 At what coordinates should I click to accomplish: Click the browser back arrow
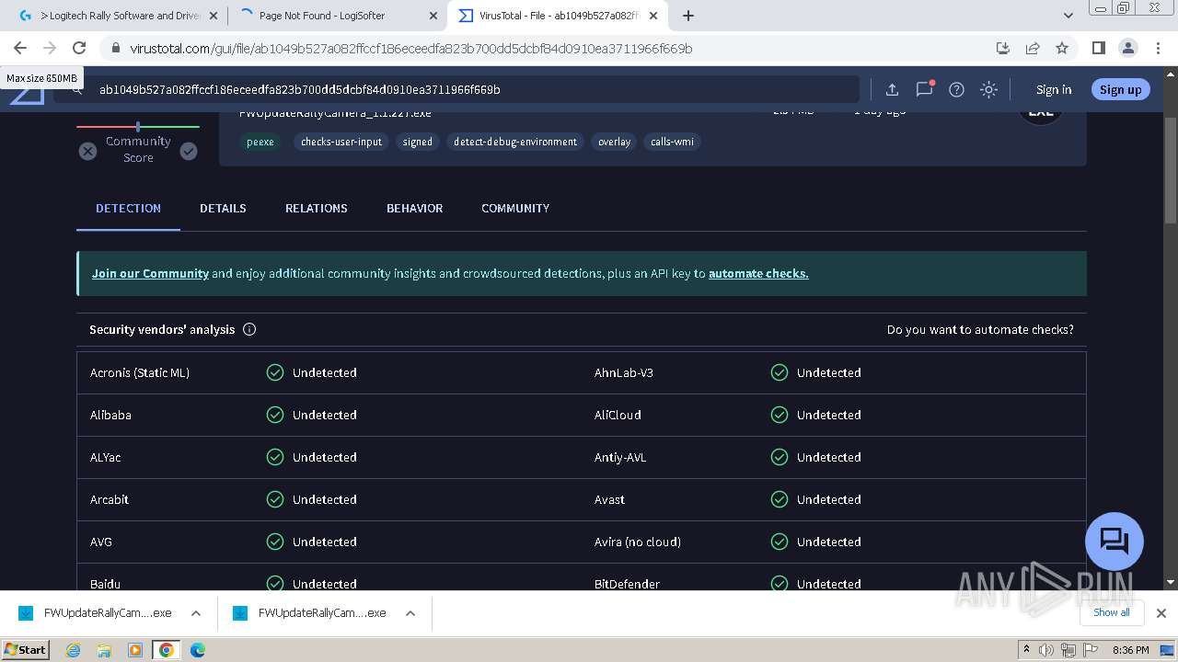point(20,48)
